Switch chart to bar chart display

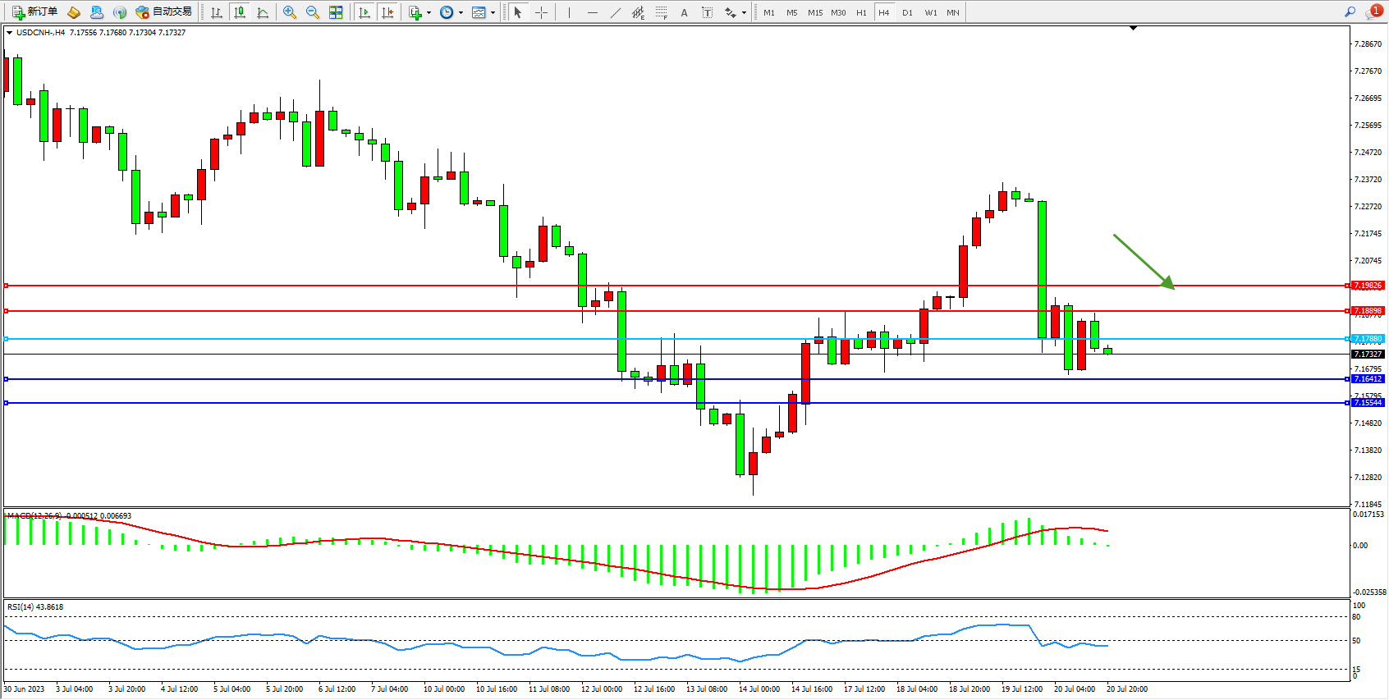[x=217, y=12]
